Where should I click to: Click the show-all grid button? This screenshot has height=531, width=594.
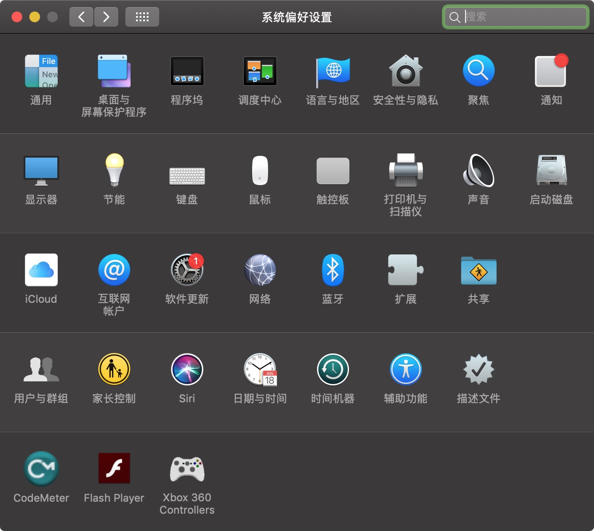coord(142,17)
